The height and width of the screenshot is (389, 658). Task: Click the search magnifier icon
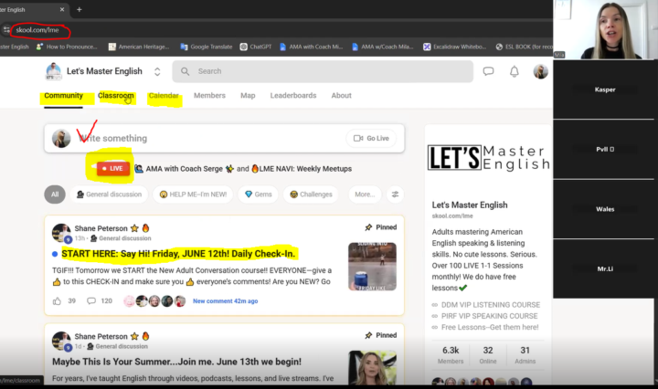pyautogui.click(x=185, y=71)
